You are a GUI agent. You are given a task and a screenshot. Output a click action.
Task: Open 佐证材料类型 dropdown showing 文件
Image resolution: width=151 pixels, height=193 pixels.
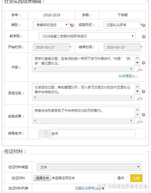(x=89, y=167)
